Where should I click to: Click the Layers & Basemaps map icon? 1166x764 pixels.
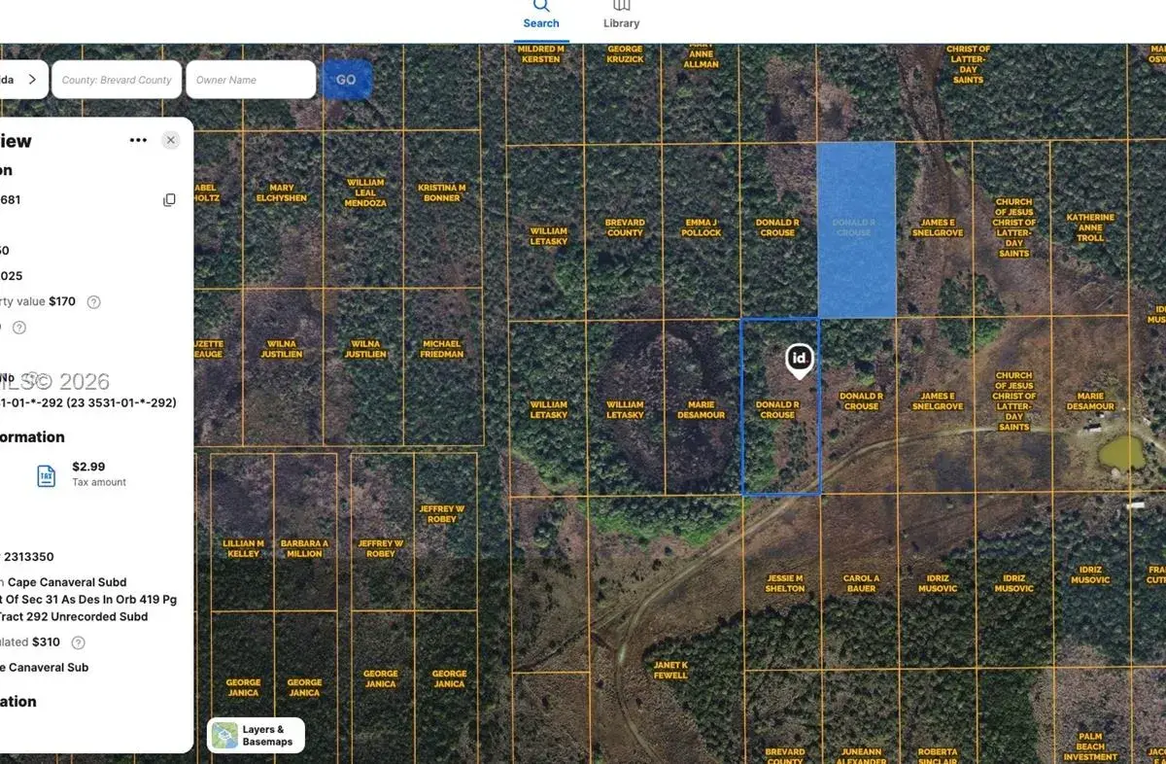(x=224, y=736)
